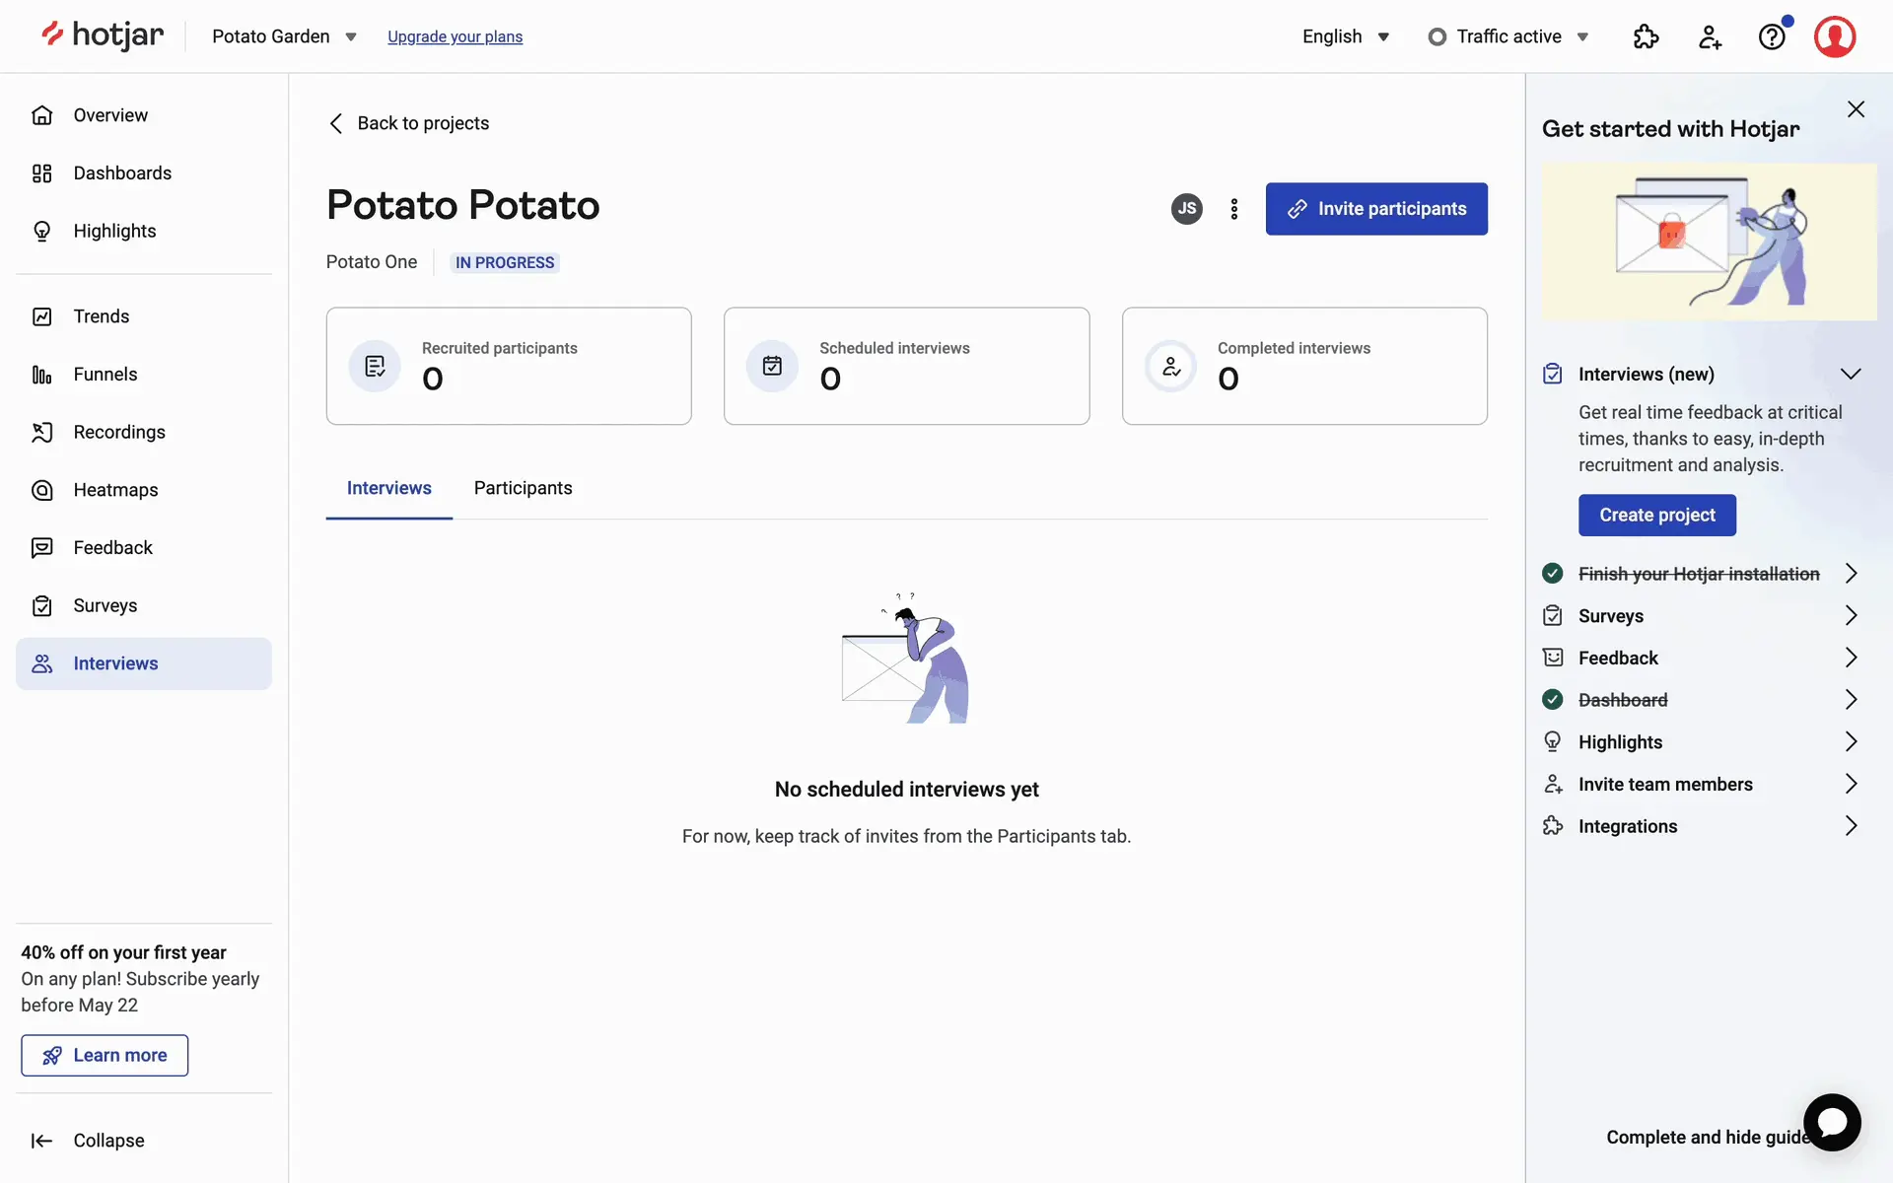1893x1183 pixels.
Task: Click the invite team member header icon
Action: [x=1710, y=36]
